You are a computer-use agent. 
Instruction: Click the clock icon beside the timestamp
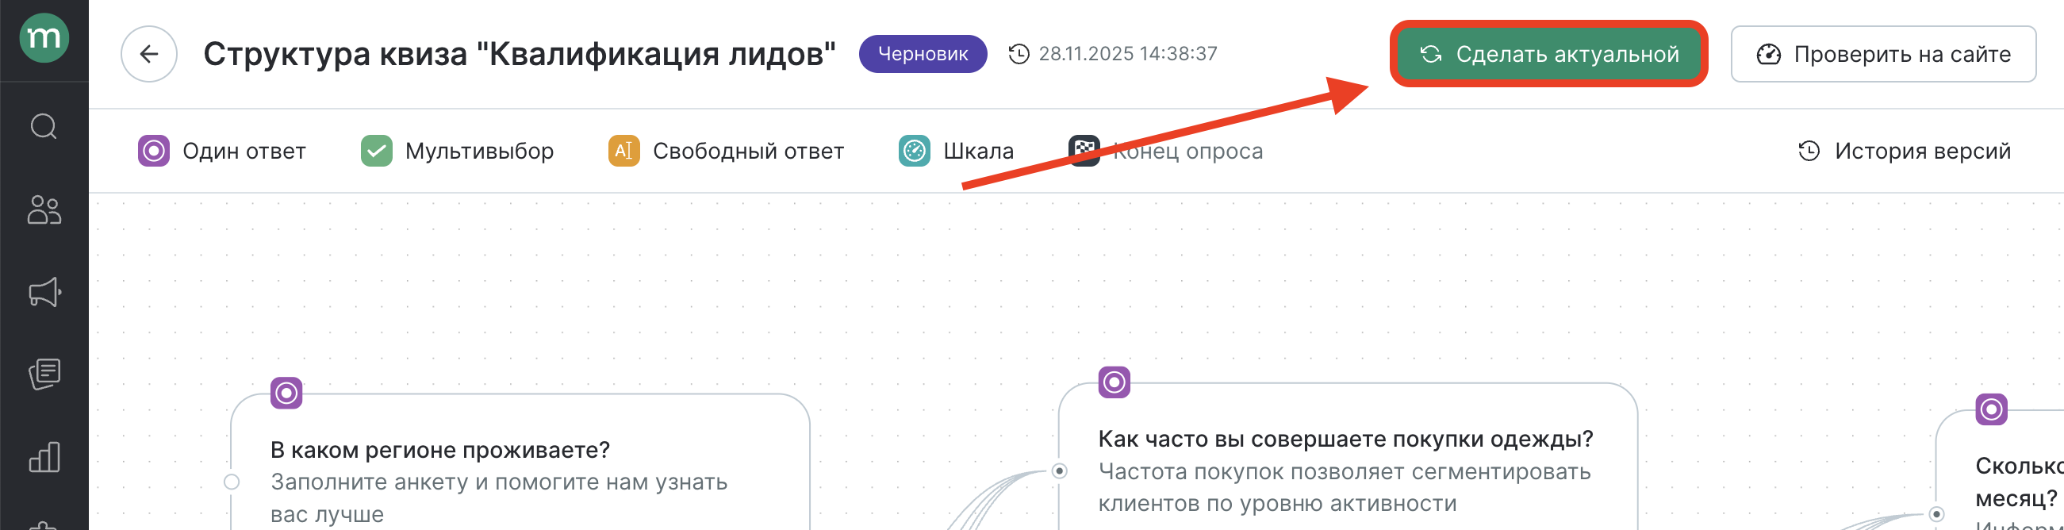(x=1019, y=54)
